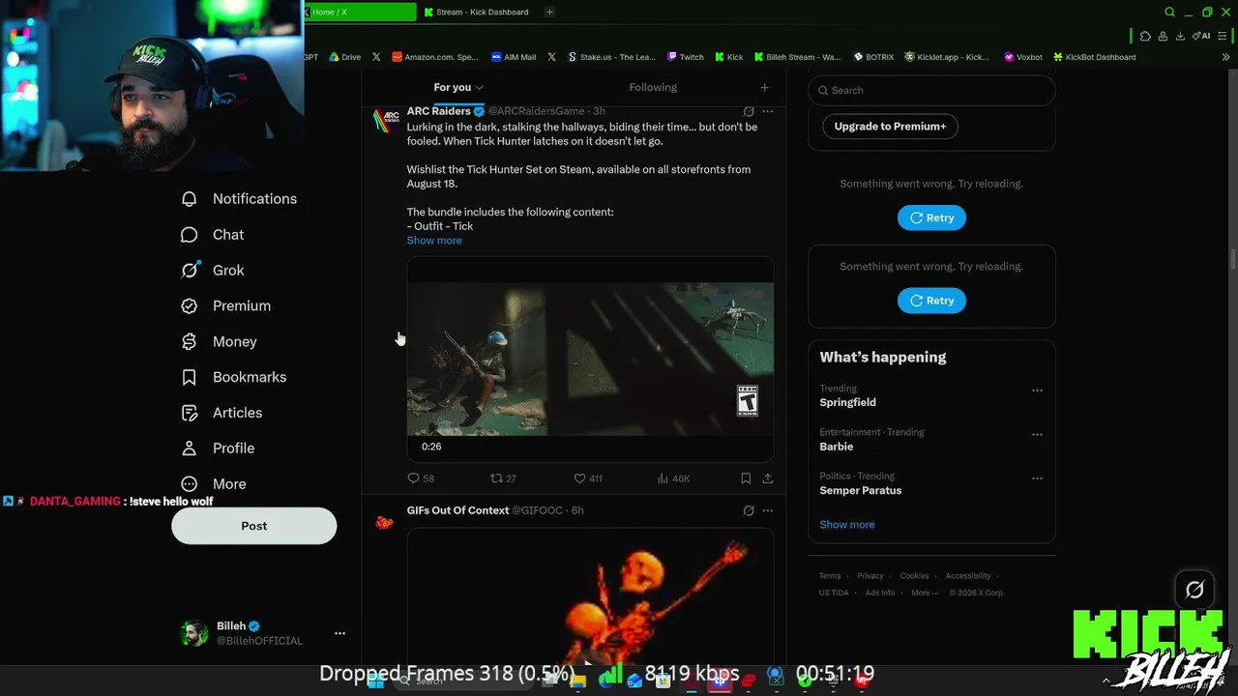The height and width of the screenshot is (696, 1238).
Task: Switch to the Following tab
Action: point(653,87)
